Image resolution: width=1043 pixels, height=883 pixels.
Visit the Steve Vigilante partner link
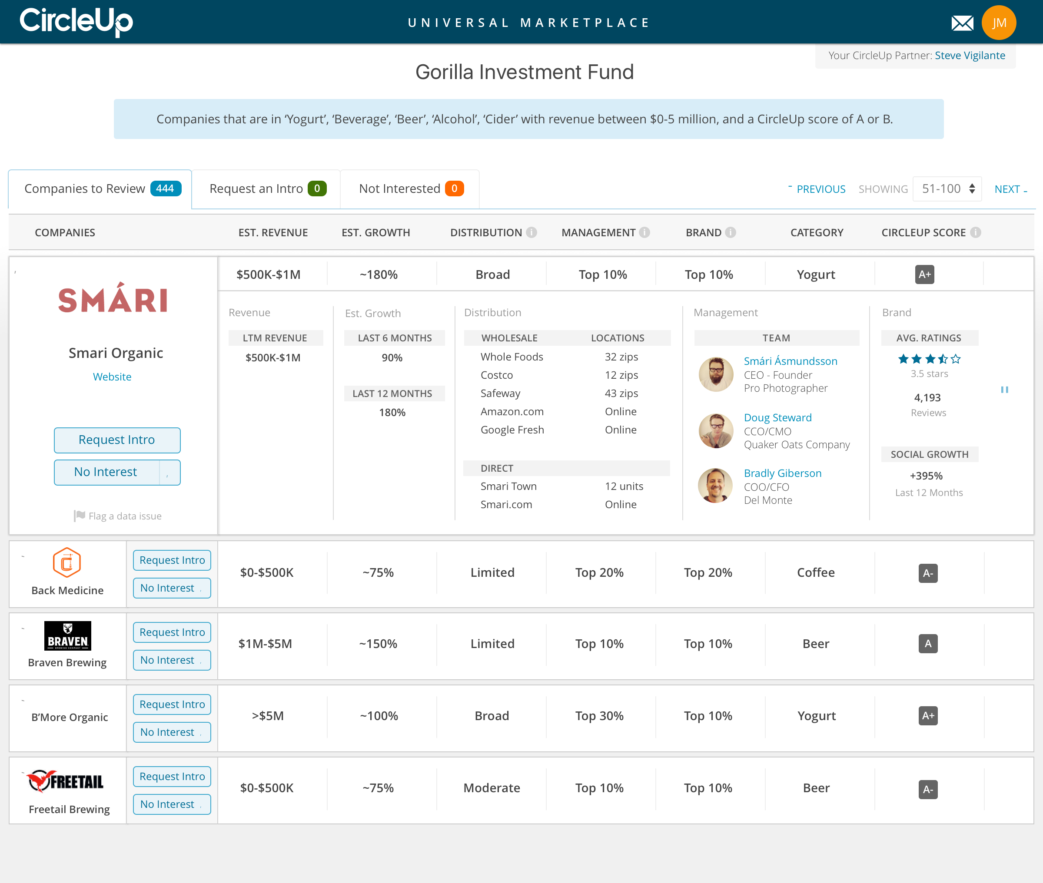[970, 55]
